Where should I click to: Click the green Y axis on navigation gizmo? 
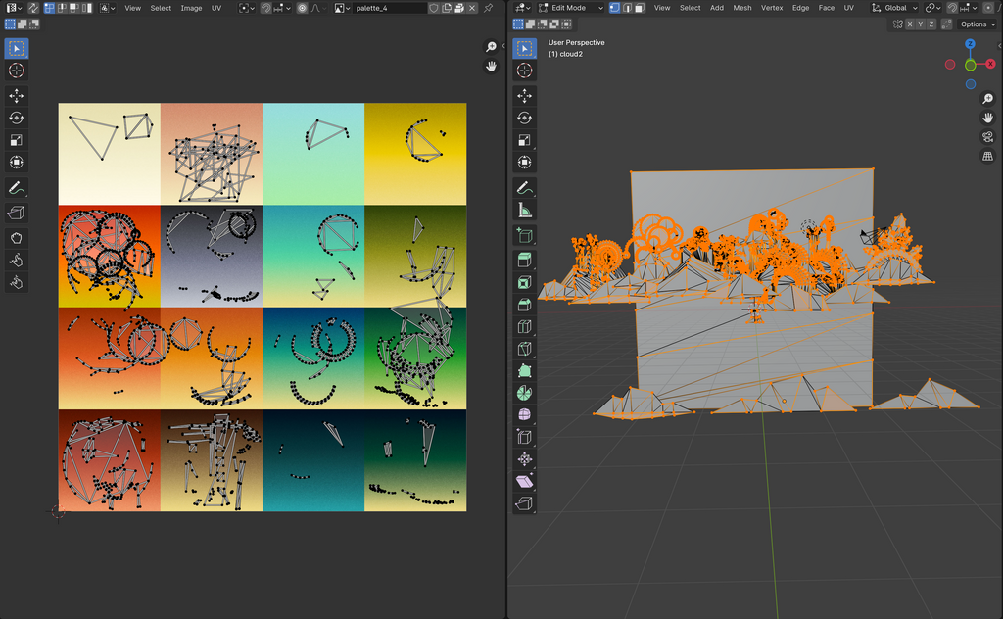tap(970, 65)
